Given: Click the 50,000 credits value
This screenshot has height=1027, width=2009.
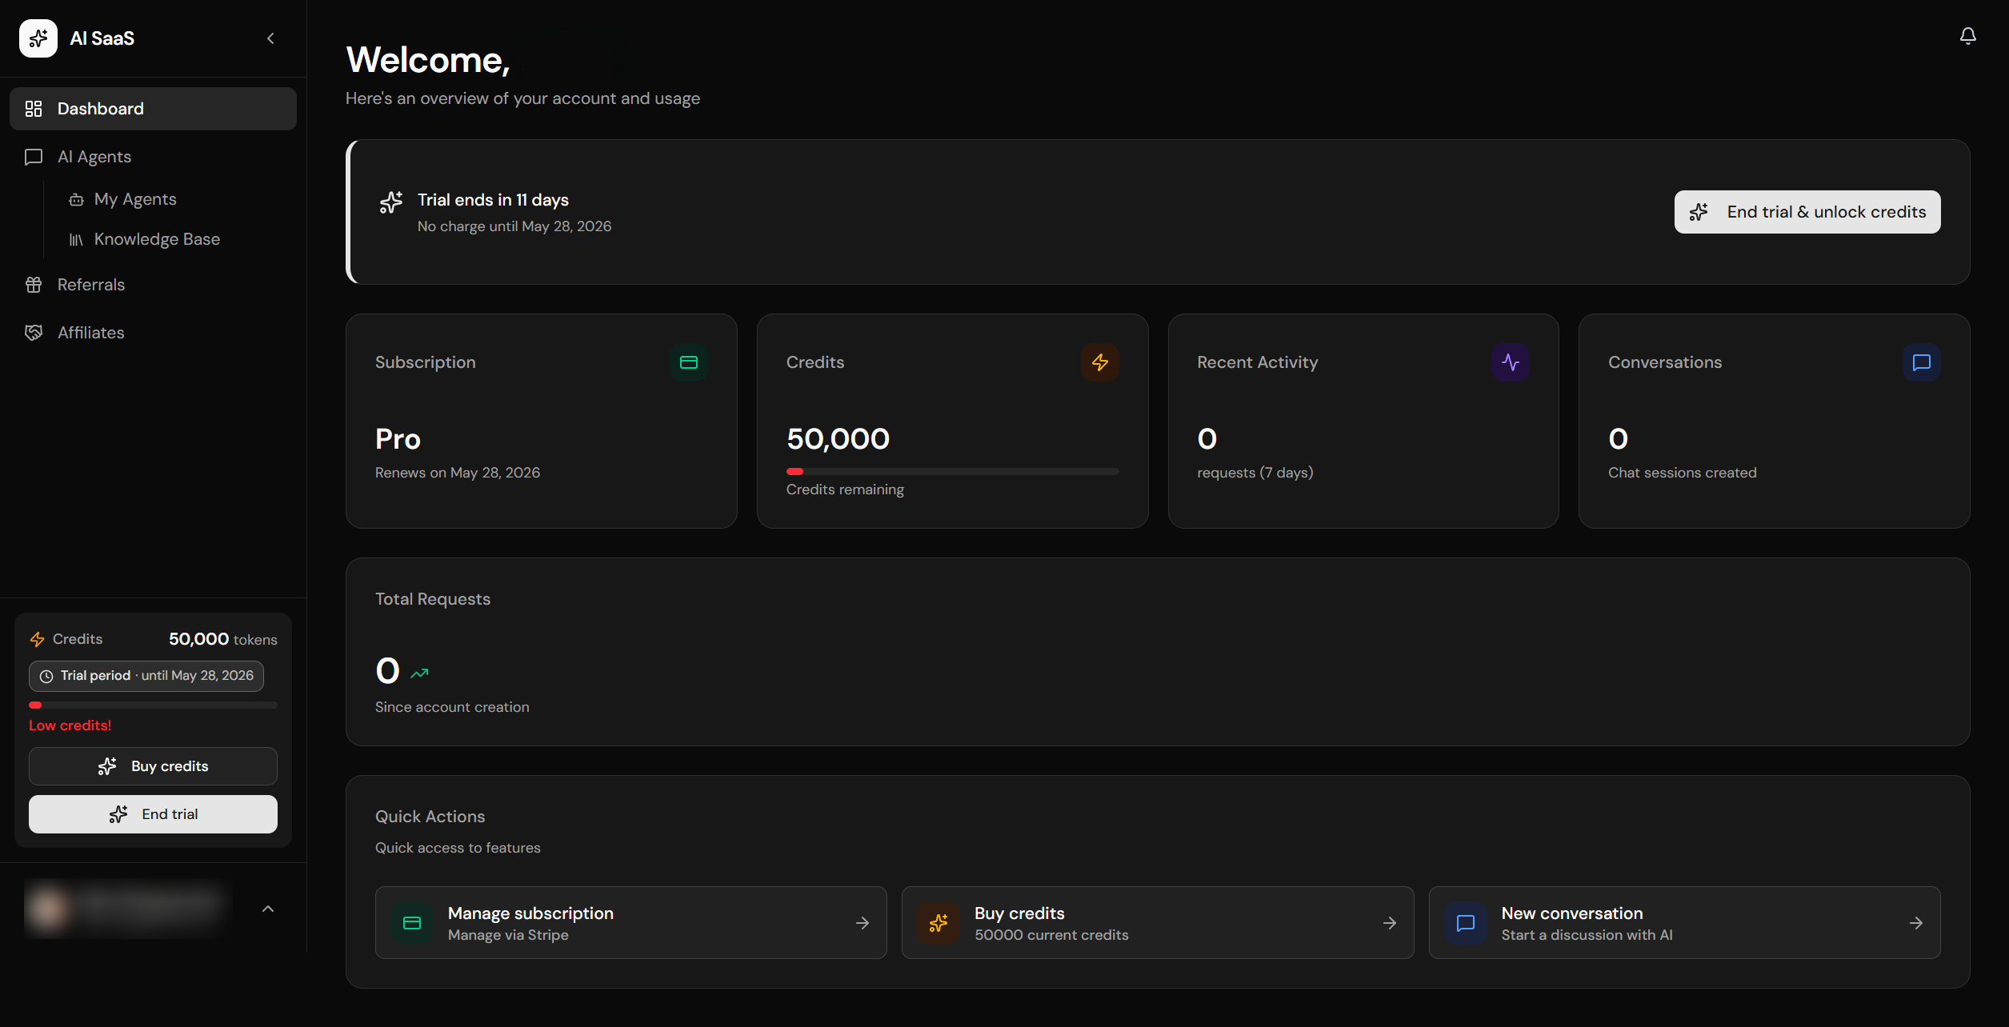Looking at the screenshot, I should [838, 439].
